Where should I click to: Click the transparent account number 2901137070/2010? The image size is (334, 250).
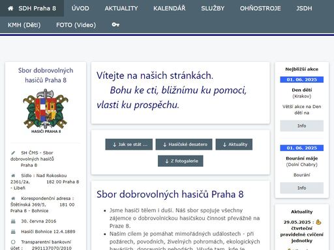[x=52, y=248]
